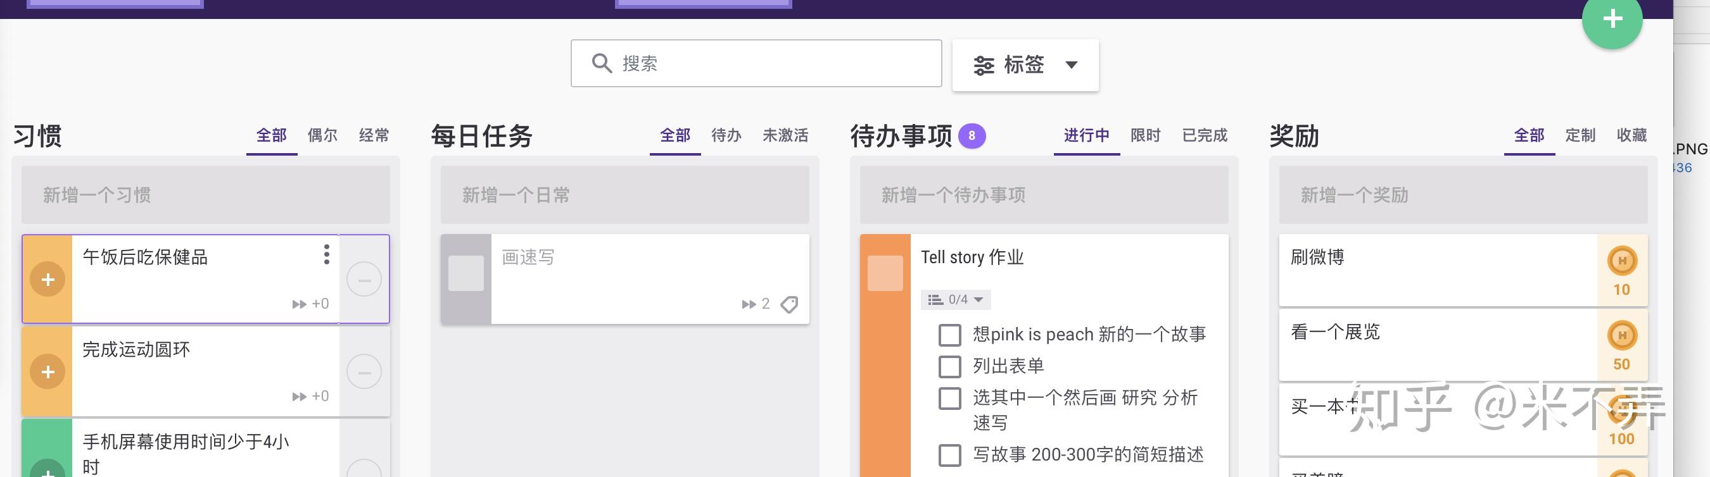Open the 刷微博 reward title
The height and width of the screenshot is (477, 1710).
point(1318,257)
